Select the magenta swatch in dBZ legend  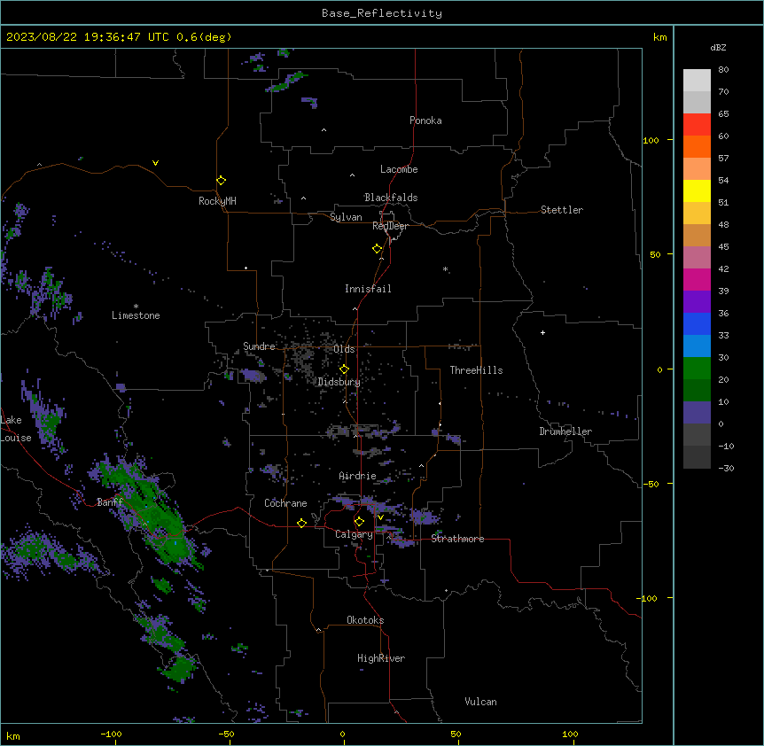pos(697,279)
